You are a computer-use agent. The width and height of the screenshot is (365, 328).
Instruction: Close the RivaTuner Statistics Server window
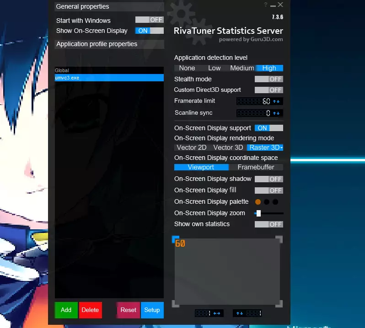point(280,5)
